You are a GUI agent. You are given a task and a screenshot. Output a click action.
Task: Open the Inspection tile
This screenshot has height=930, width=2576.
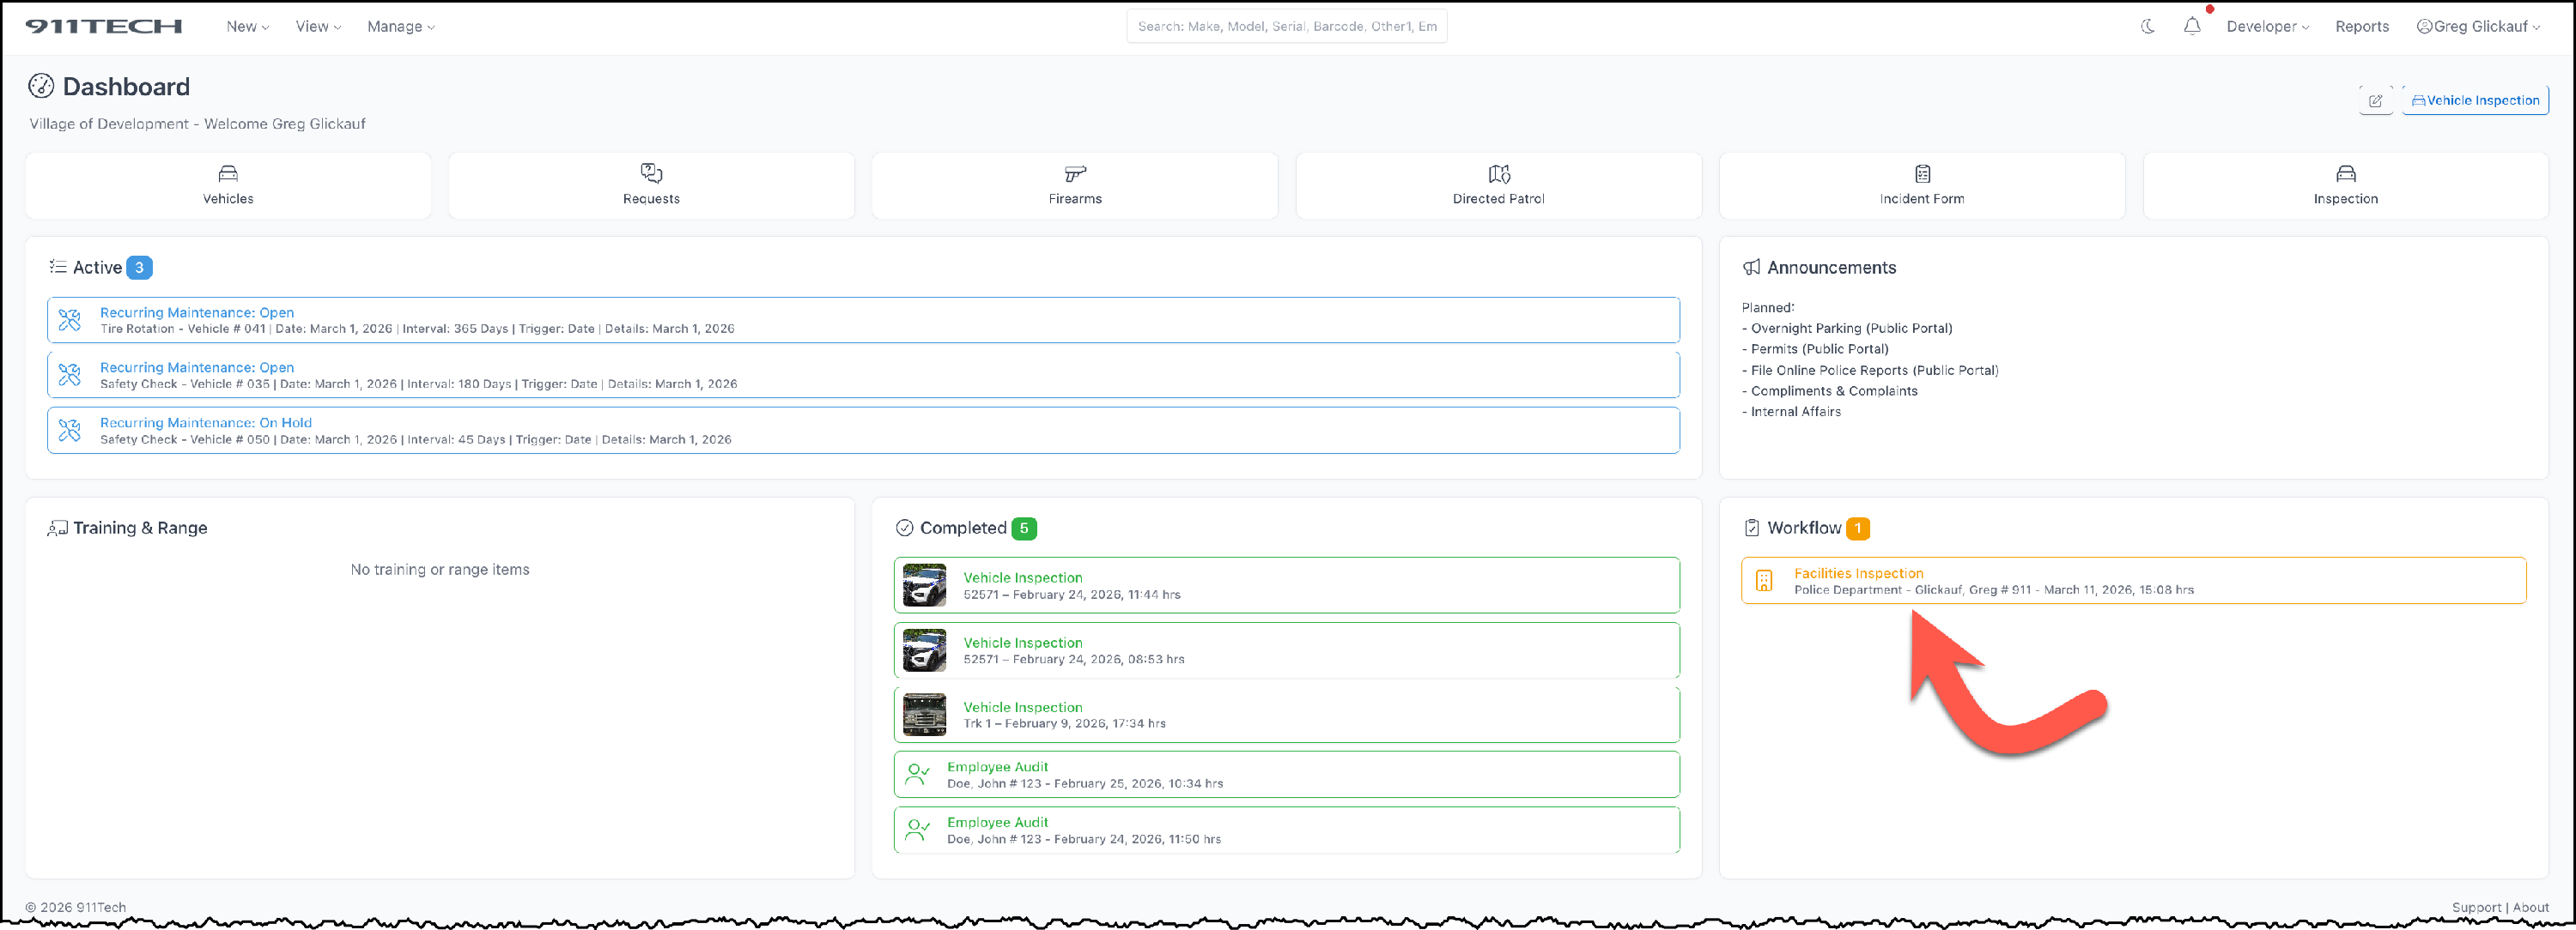2345,186
